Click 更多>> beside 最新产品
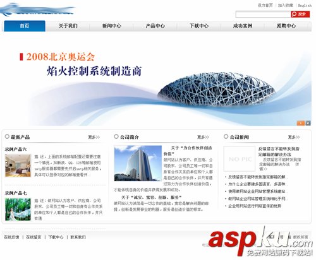Viewport: 316px width, 260px height. point(94,137)
